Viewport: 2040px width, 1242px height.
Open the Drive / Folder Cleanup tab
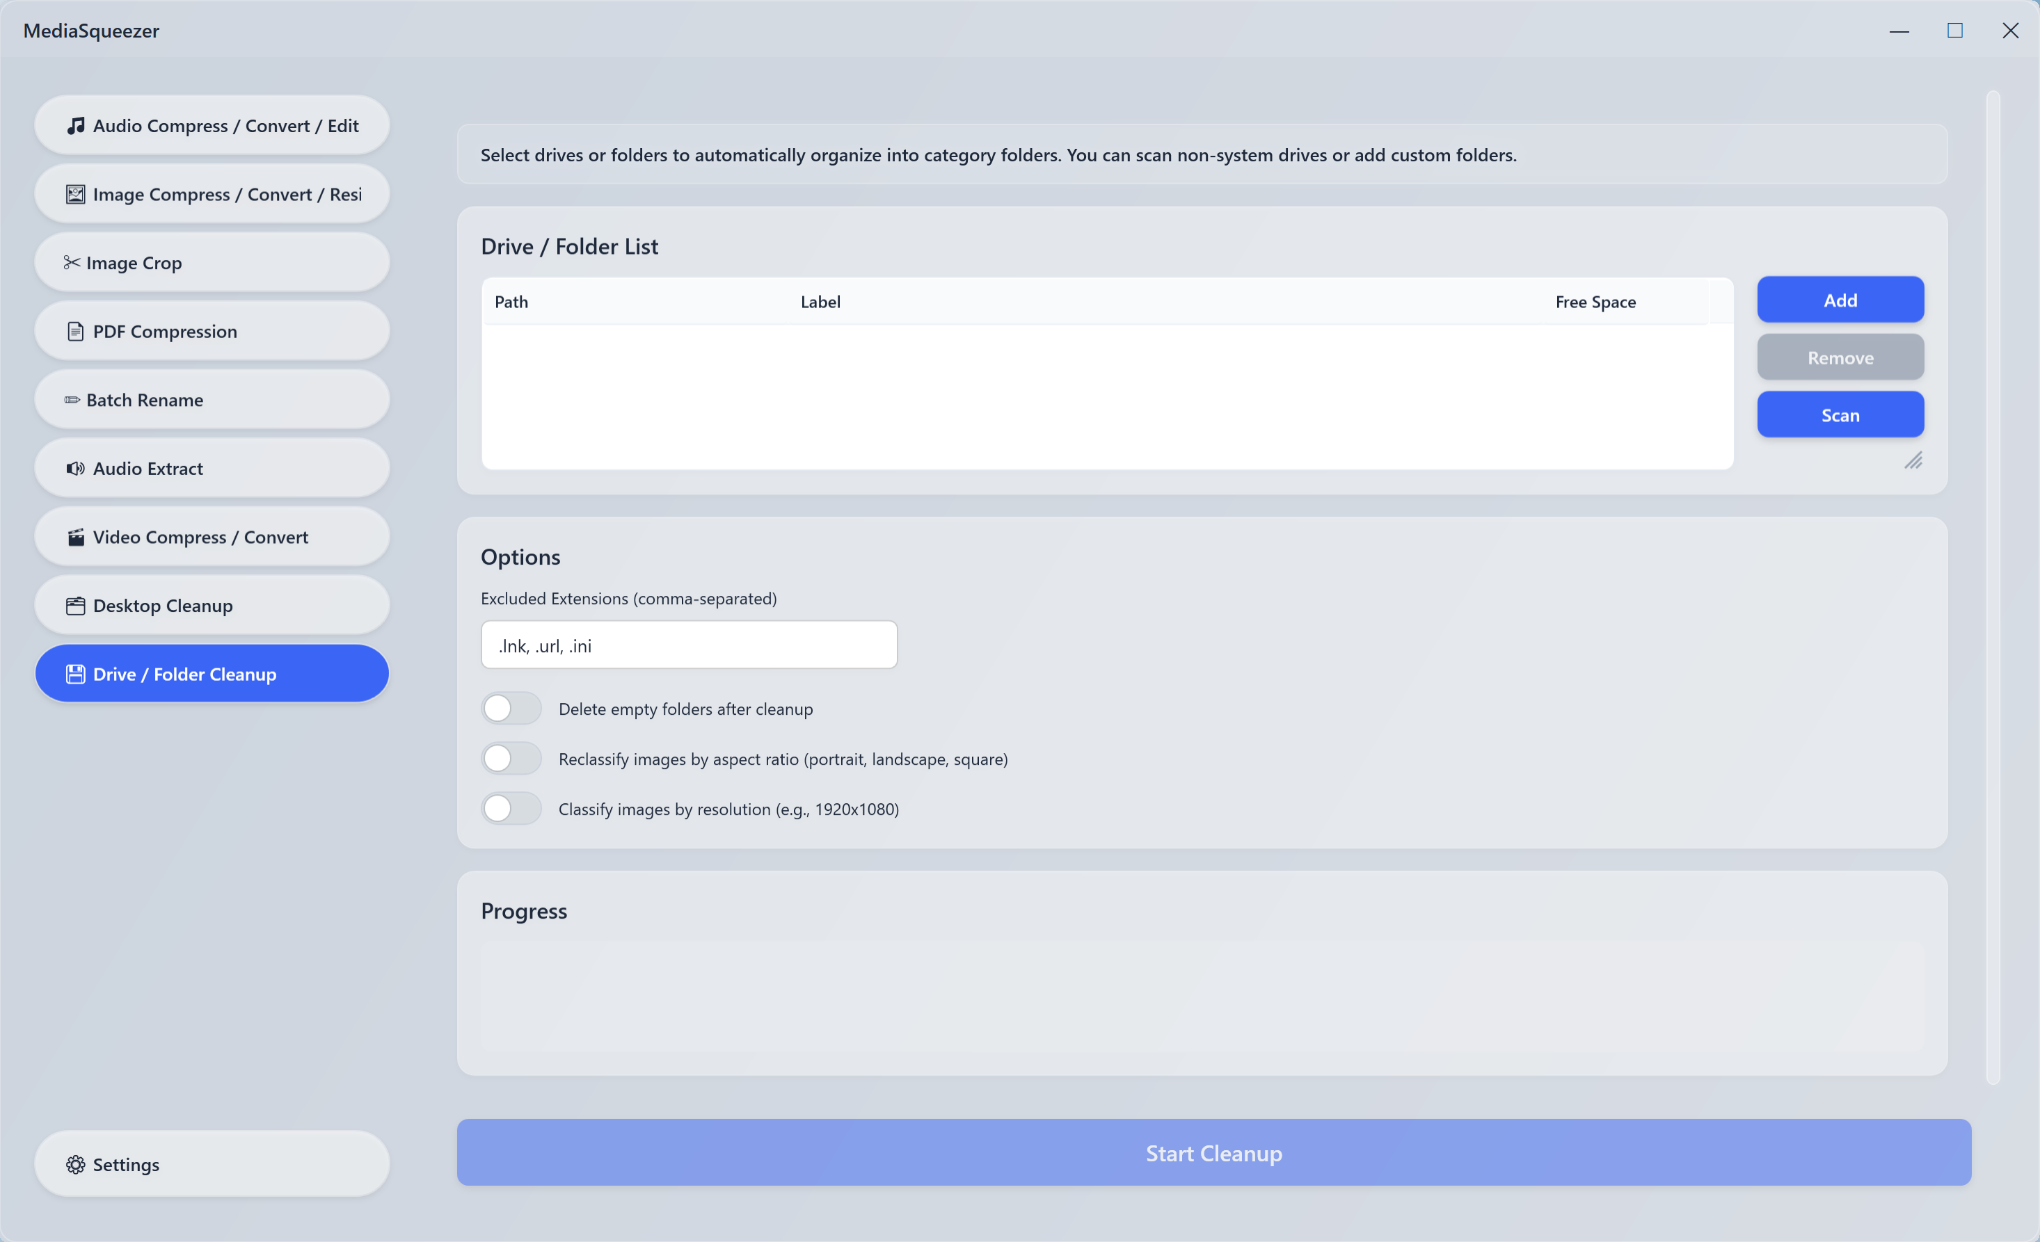[212, 674]
